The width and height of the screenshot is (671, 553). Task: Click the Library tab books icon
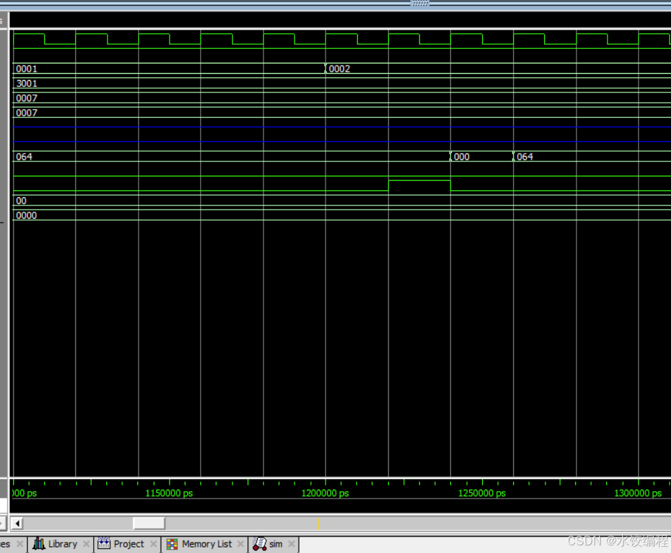tap(39, 543)
